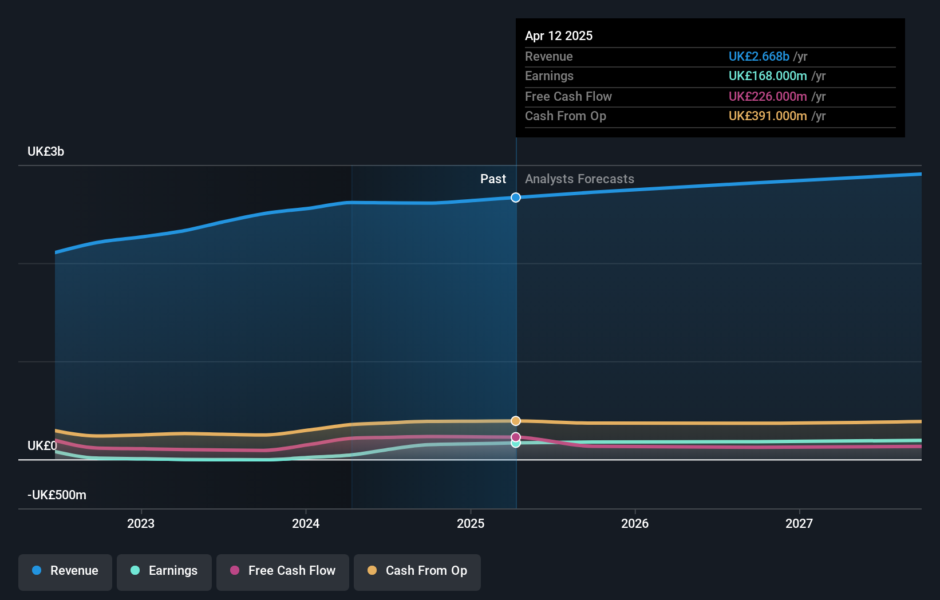
Task: Click the UK£3b y-axis label
Action: pyautogui.click(x=46, y=152)
